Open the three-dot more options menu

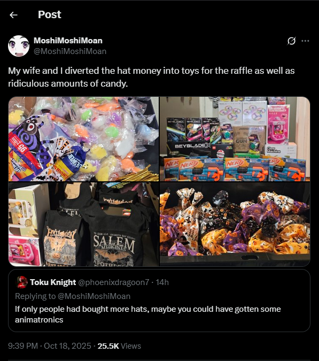coord(305,41)
